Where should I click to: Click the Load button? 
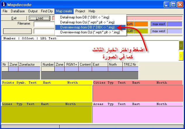pyautogui.click(x=39, y=18)
